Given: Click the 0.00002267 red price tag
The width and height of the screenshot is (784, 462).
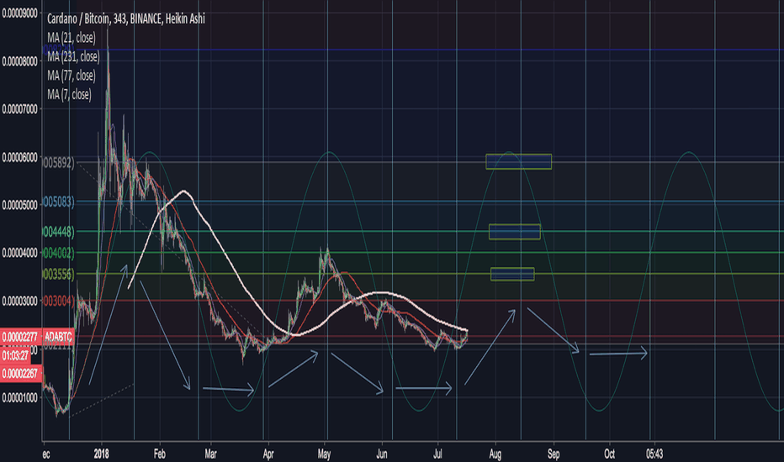Looking at the screenshot, I should coord(20,374).
